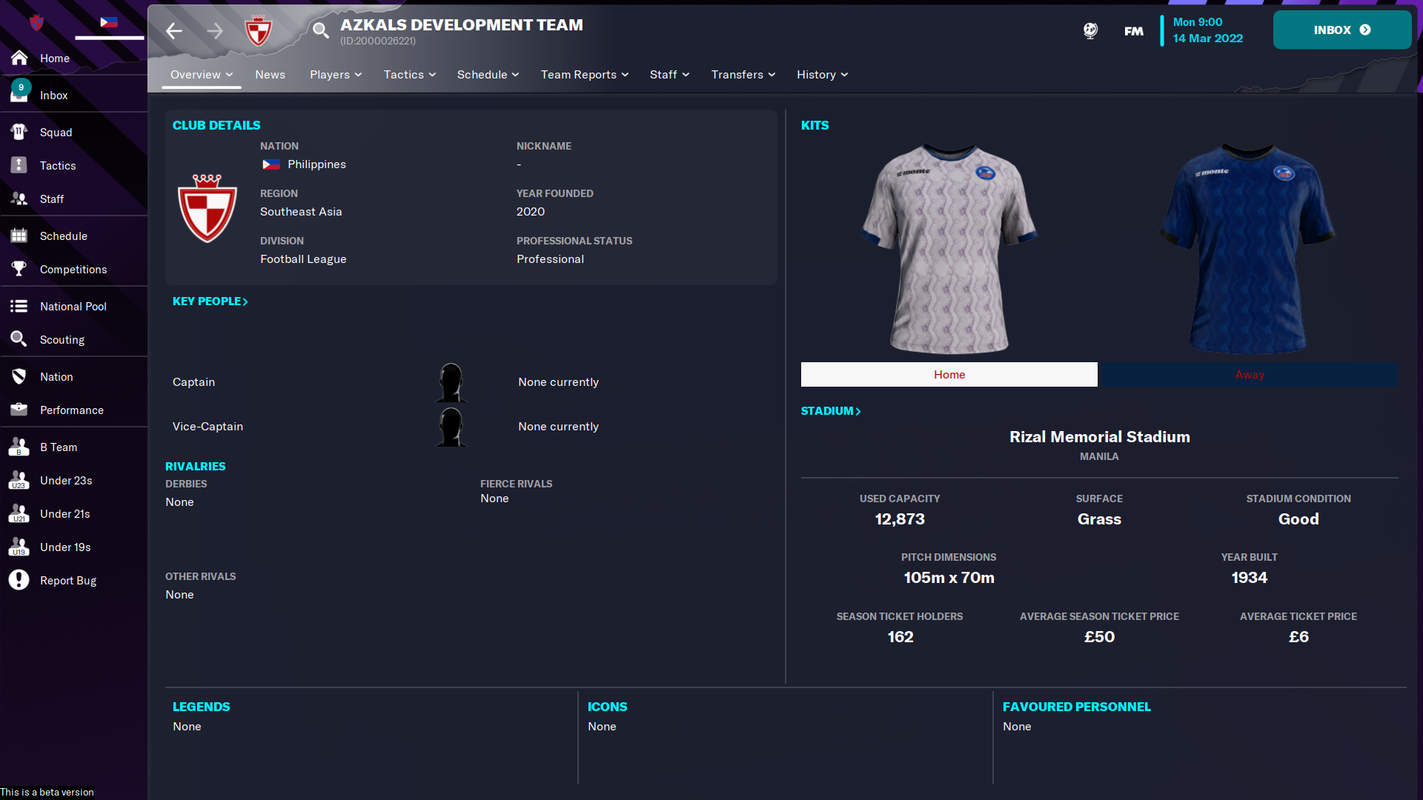Click the £50 average season ticket price
Viewport: 1423px width, 800px height.
(1099, 637)
